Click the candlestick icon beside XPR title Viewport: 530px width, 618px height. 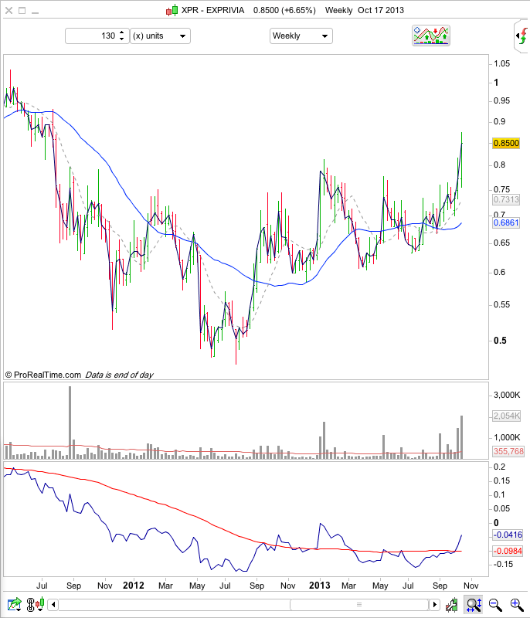172,11
